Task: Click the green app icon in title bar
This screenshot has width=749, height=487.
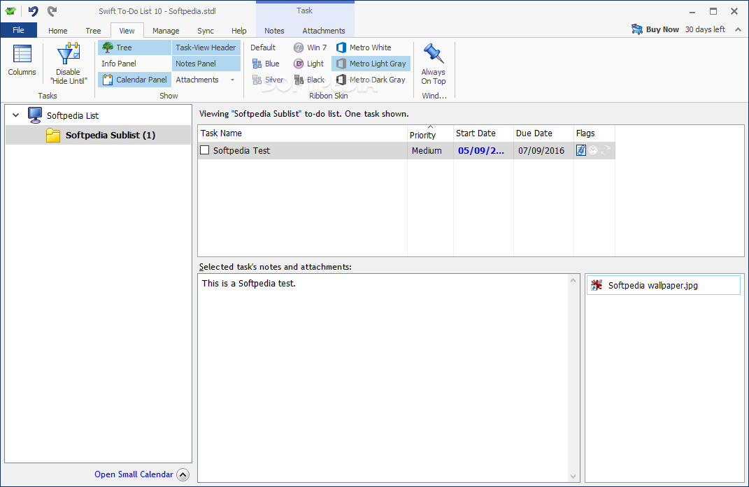Action: (x=10, y=11)
